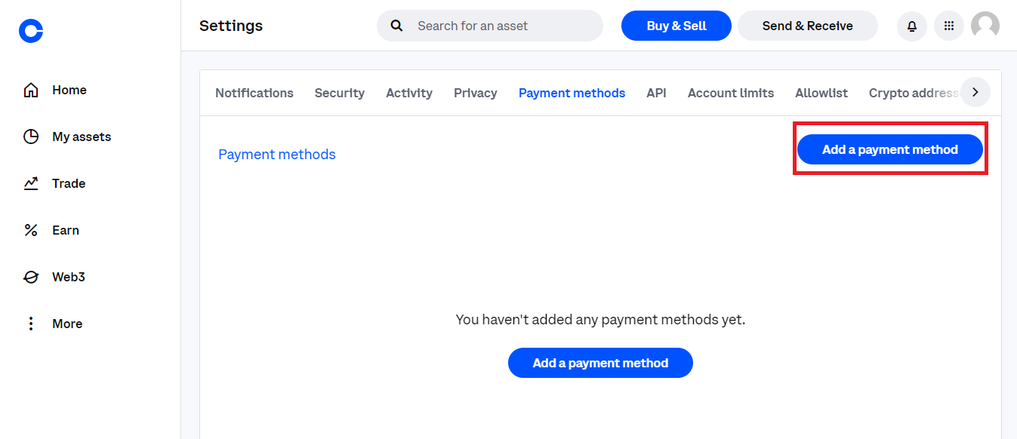This screenshot has height=439, width=1017.
Task: Click the Buy & Sell button
Action: (676, 26)
